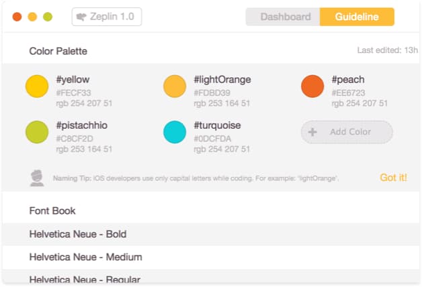
Task: Select the pistachhio green swatch
Action: pos(37,132)
